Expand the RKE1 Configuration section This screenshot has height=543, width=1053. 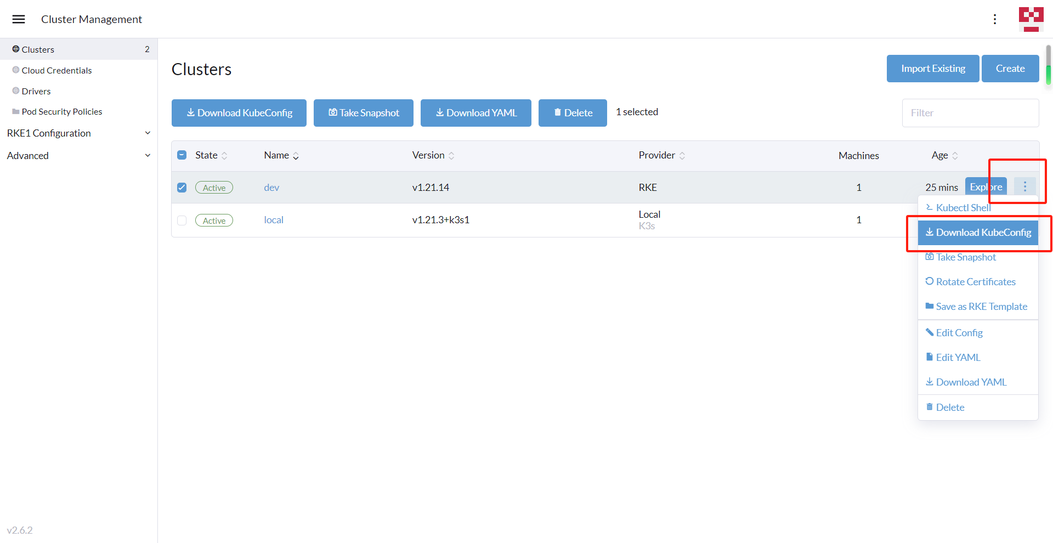click(x=78, y=133)
